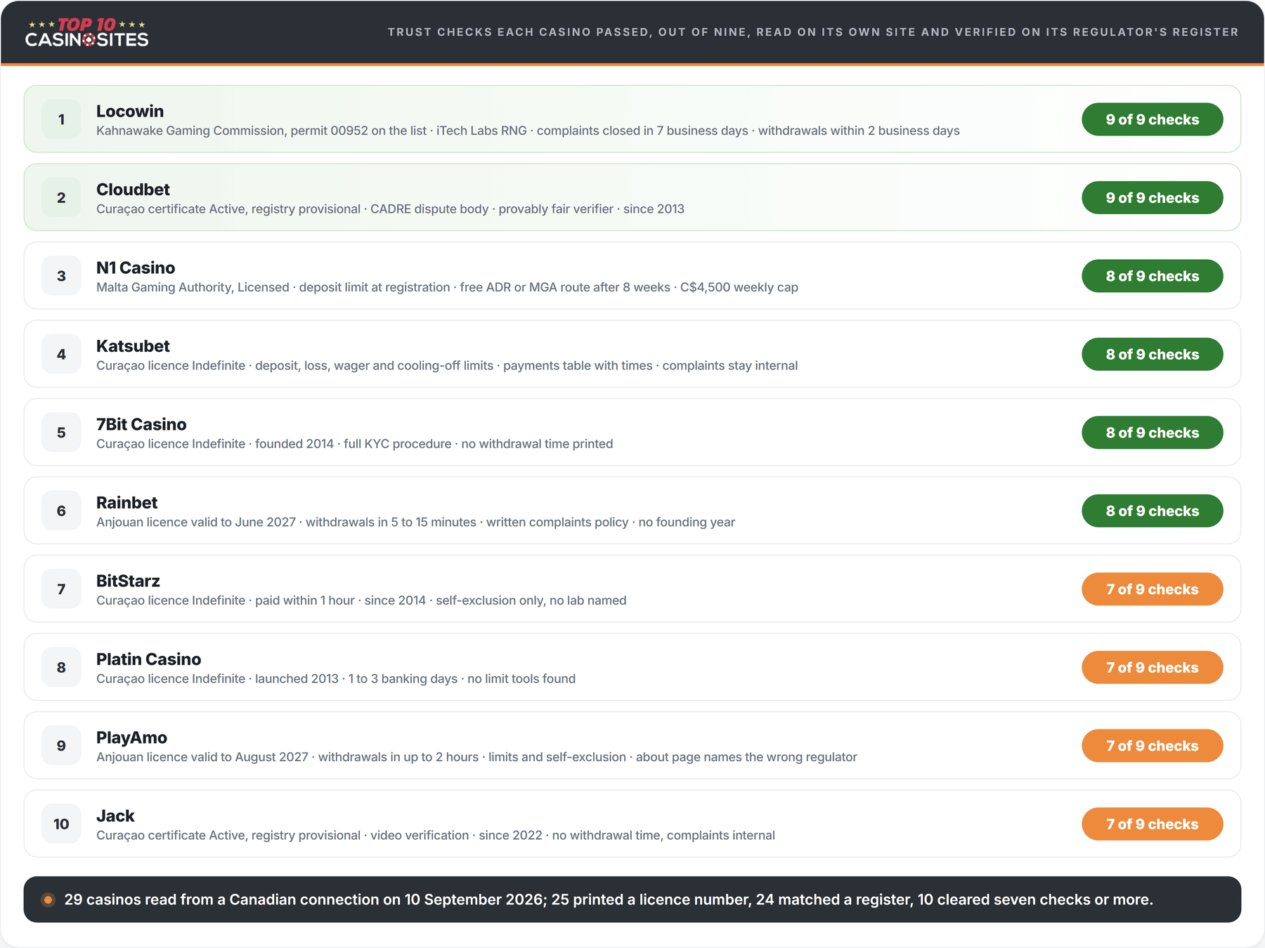Viewport: 1265px width, 948px height.
Task: Click the '1 to 3 banking days' description line
Action: click(x=336, y=679)
